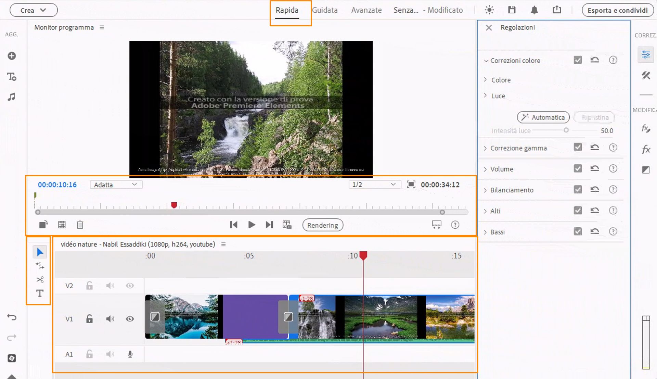Switch to the Avanzate tab

(x=366, y=10)
